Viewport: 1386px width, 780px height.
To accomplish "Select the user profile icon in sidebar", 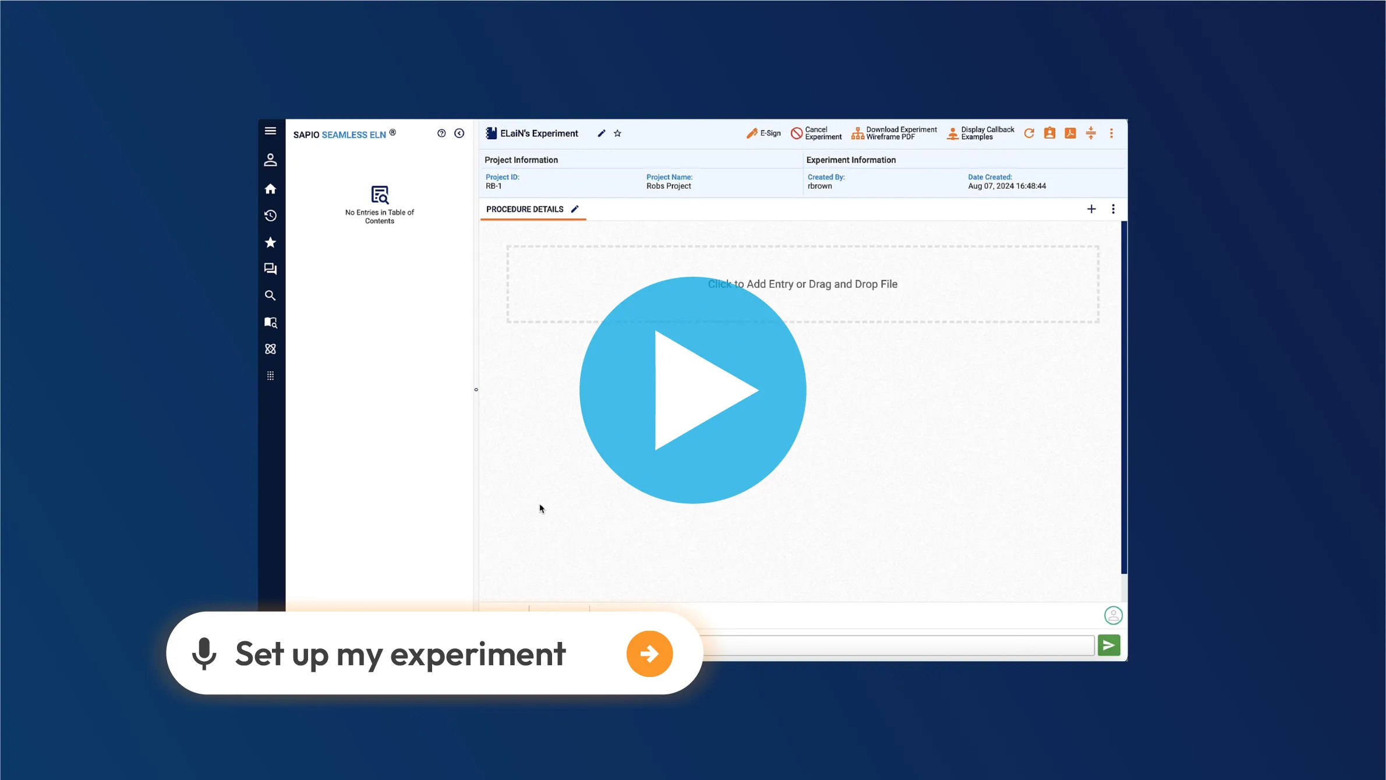I will coord(270,160).
